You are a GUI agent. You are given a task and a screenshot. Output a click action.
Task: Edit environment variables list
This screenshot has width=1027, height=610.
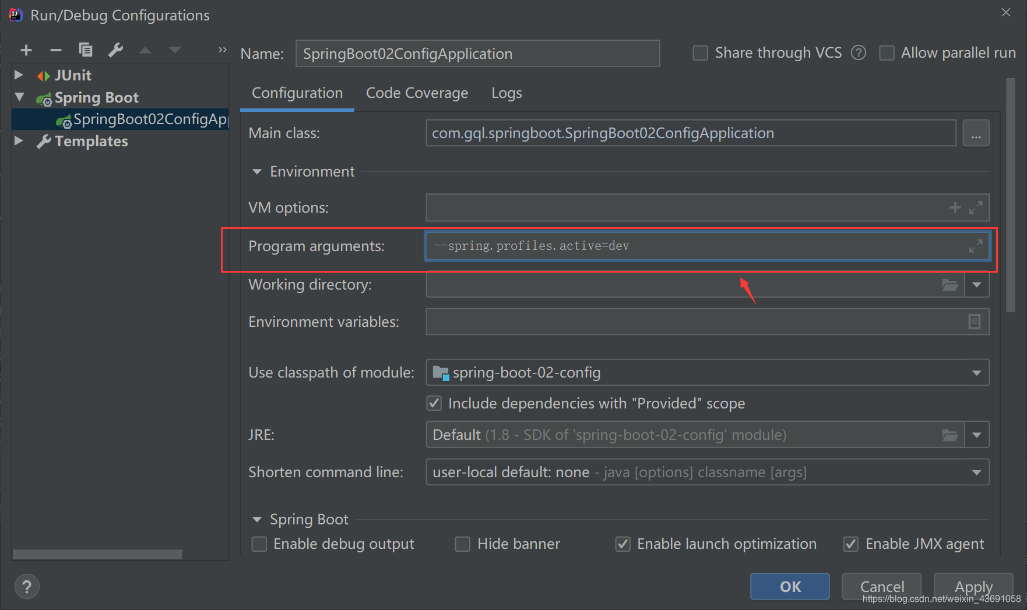[x=975, y=322]
